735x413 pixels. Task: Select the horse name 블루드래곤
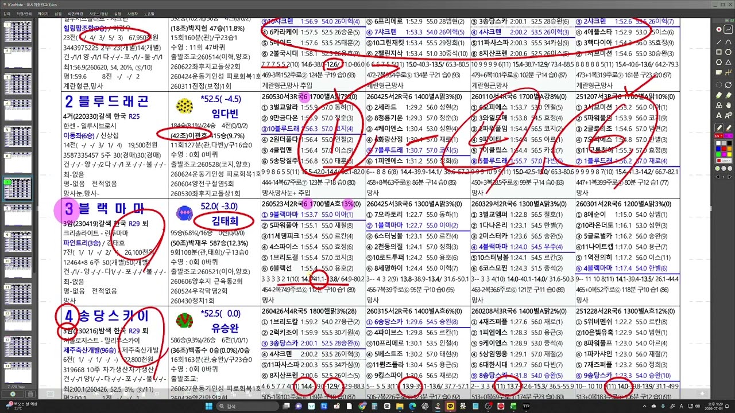113,102
